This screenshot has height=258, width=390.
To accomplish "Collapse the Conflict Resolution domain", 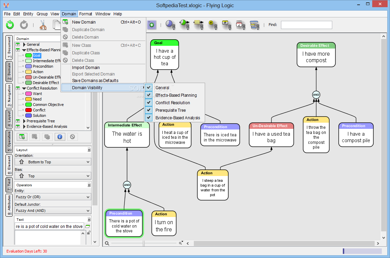I will [24, 88].
